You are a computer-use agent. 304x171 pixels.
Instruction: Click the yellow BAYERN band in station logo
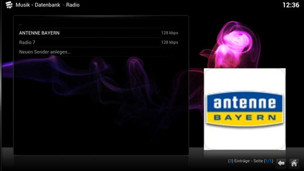click(x=245, y=118)
